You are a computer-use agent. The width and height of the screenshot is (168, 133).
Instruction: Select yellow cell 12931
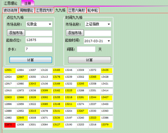10,71
